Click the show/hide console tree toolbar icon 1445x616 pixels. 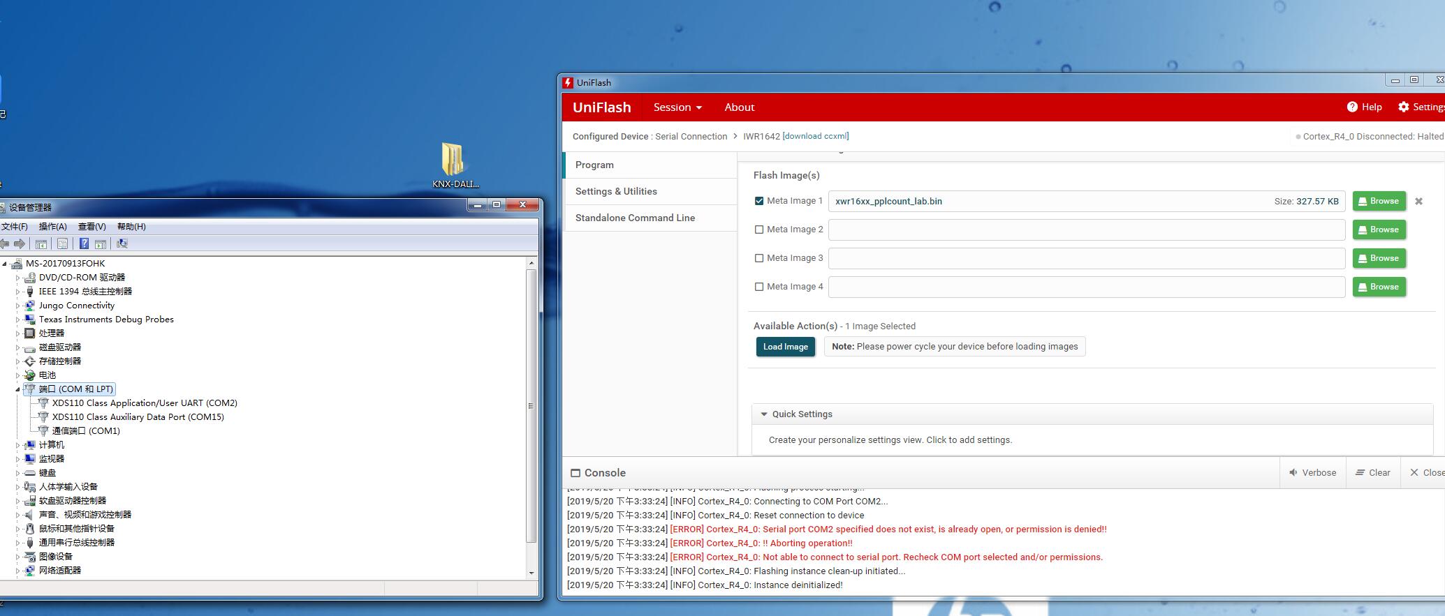tap(41, 243)
